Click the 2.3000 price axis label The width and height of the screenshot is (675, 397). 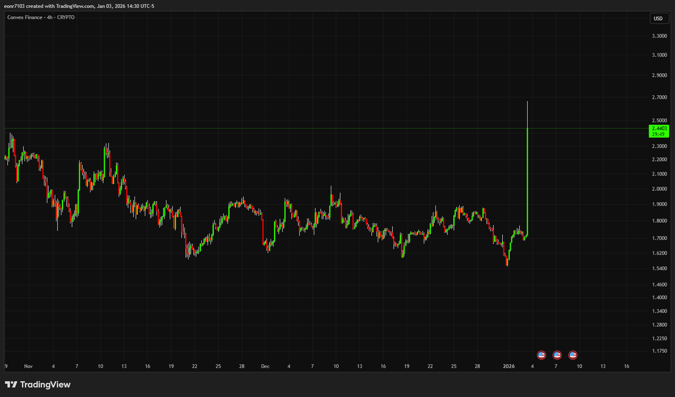tap(659, 145)
